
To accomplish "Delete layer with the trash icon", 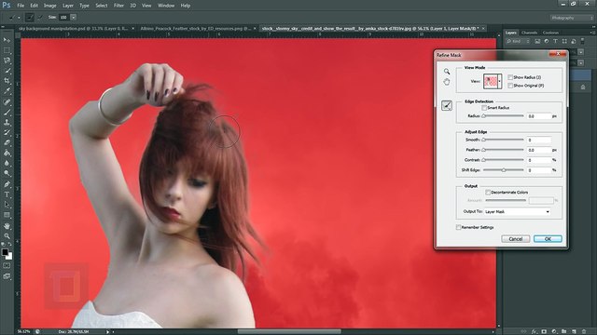I will (x=584, y=331).
